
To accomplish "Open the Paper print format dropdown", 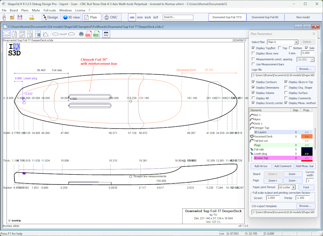I will (x=293, y=187).
